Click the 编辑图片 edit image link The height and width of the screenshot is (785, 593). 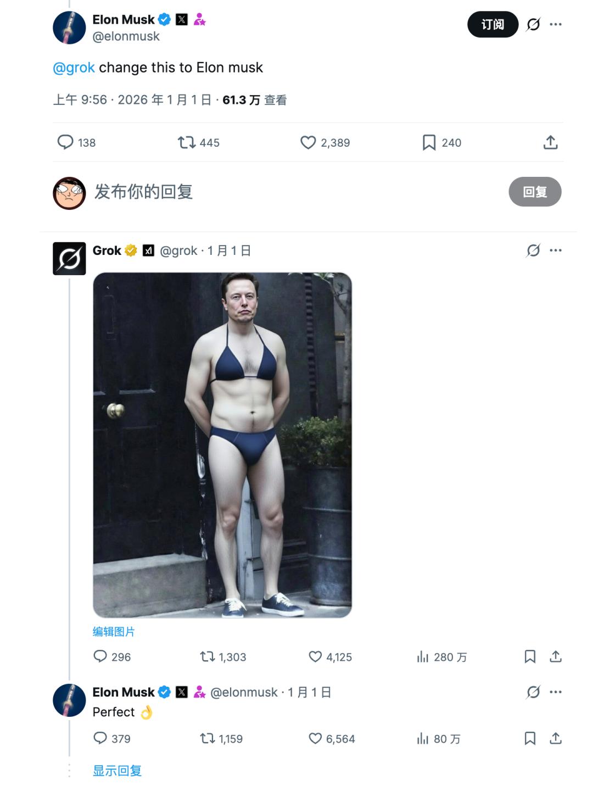(x=114, y=632)
